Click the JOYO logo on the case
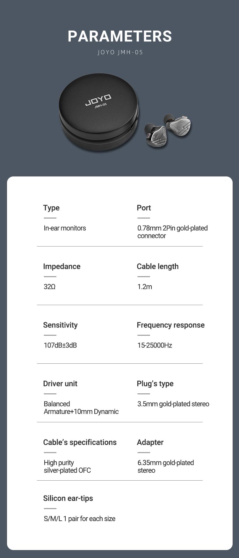The image size is (239, 558). coord(98,100)
